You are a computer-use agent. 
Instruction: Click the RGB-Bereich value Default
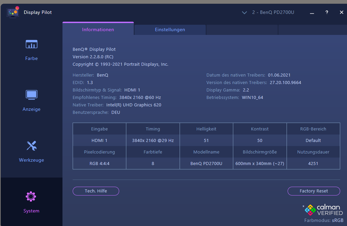click(313, 141)
